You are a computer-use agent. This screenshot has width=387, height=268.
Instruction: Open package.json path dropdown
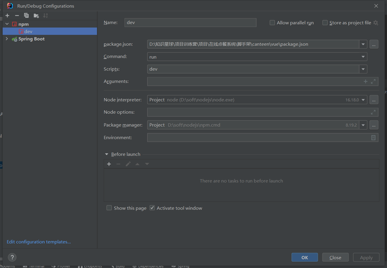pyautogui.click(x=363, y=44)
